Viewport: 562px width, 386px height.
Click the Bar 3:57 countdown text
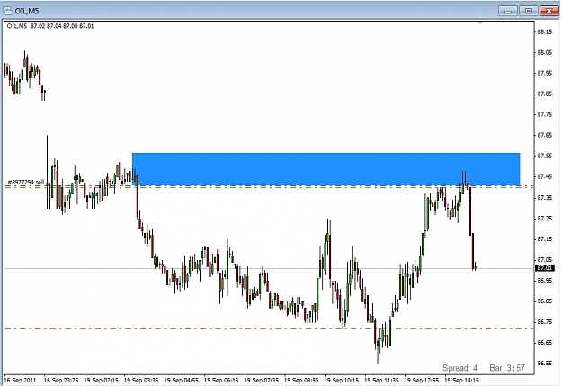[x=507, y=368]
